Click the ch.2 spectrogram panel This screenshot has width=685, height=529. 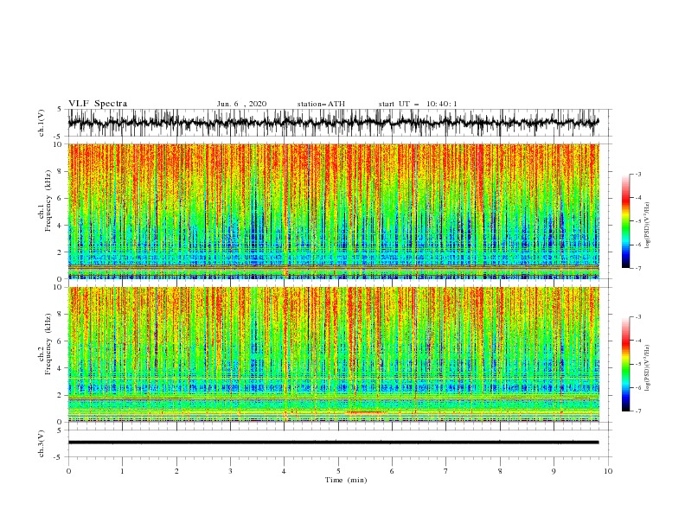click(333, 354)
